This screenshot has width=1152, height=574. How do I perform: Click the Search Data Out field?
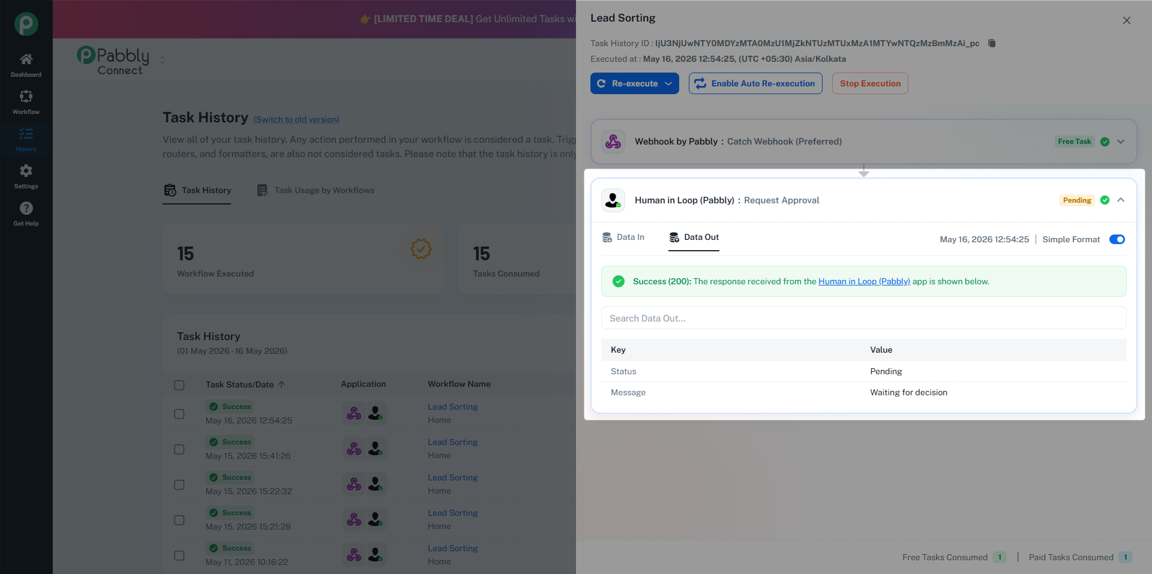[864, 318]
